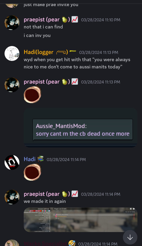Tap the chart badge beside praepist at 11:13 PM
142x246 pixels.
(75, 82)
